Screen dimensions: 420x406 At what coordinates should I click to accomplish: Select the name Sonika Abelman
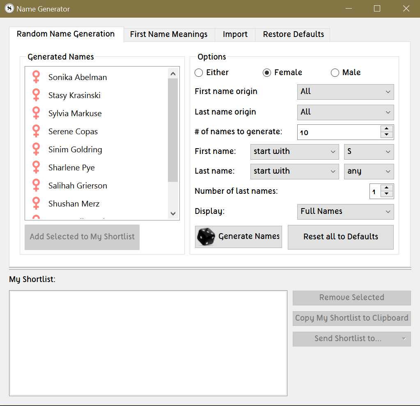coord(78,78)
